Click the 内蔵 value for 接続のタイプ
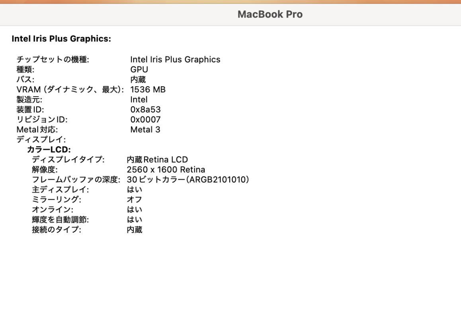461x318 pixels. point(135,229)
